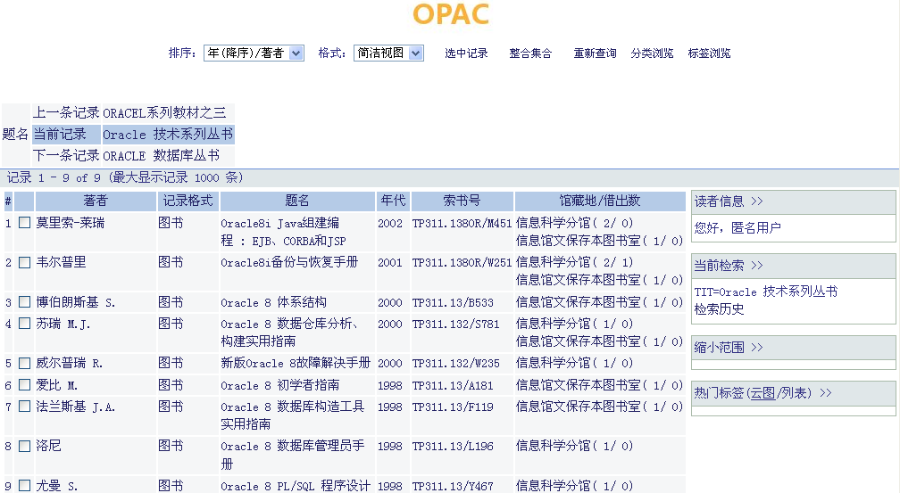Viewport: 900px width, 493px height.
Task: Click call number TP311.13/F119
Action: [x=453, y=407]
